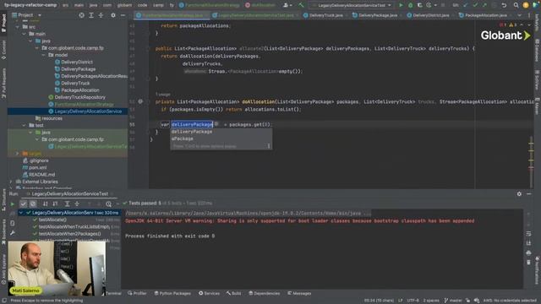Screen dimensions: 541x304
Task: Open Profiler tool window
Action: coord(137,293)
